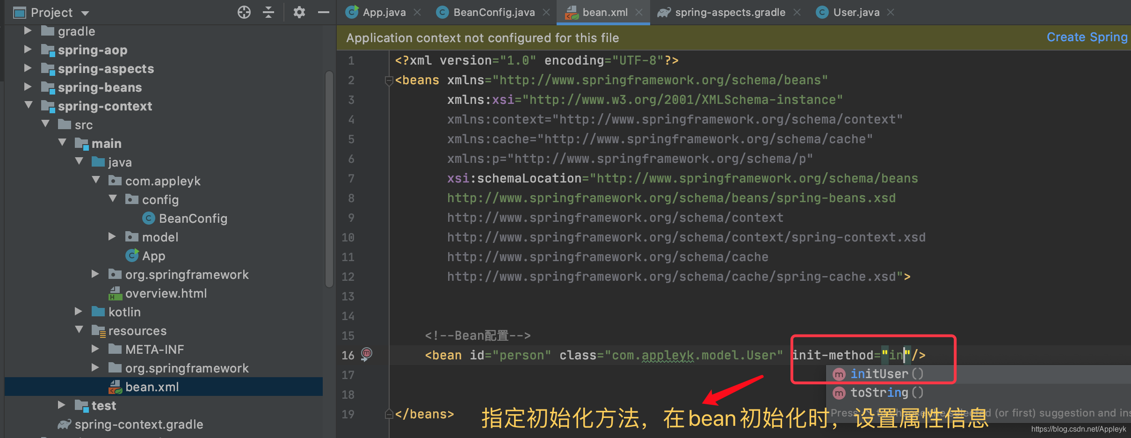Open Project panel settings gear
This screenshot has width=1131, height=438.
coord(299,12)
